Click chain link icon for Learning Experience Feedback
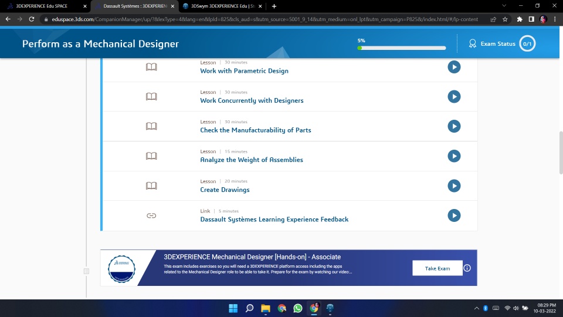This screenshot has width=563, height=317. (x=151, y=215)
